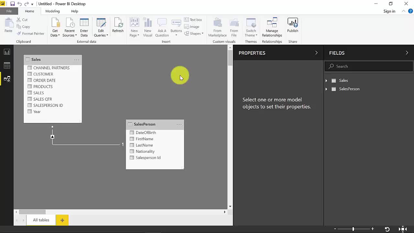Open Sales table more options menu
414x233 pixels.
[x=77, y=60]
